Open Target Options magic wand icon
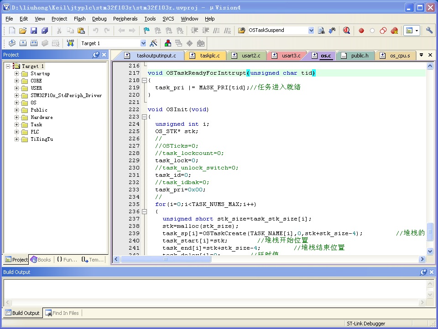Image resolution: width=438 pixels, height=329 pixels. pyautogui.click(x=153, y=43)
